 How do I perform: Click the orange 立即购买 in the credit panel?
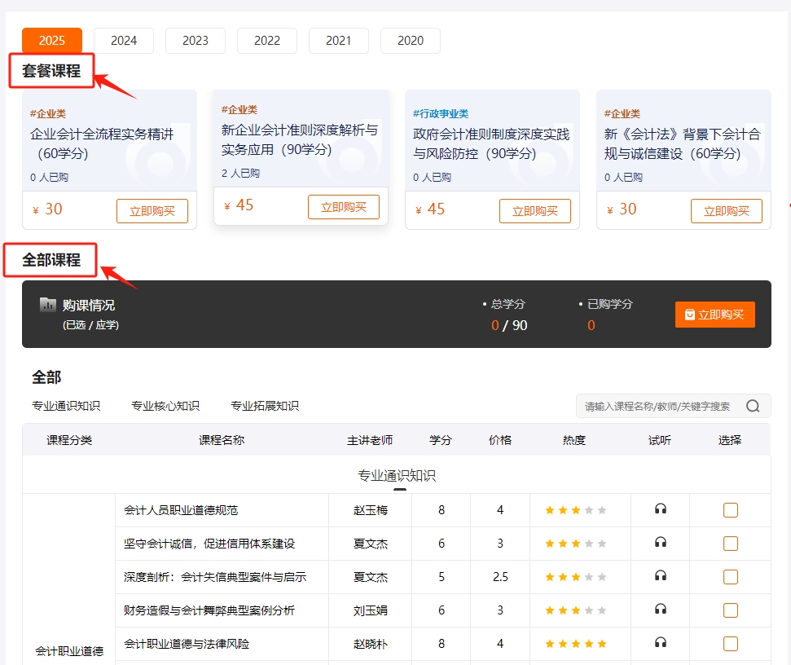[714, 315]
